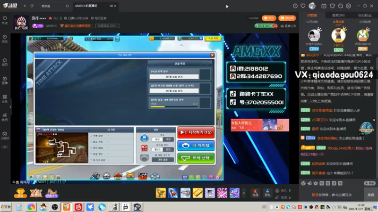Viewport: 378px width, 212px height.
Task: Select the AMGXX的直播间 tab
Action: [x=86, y=6]
